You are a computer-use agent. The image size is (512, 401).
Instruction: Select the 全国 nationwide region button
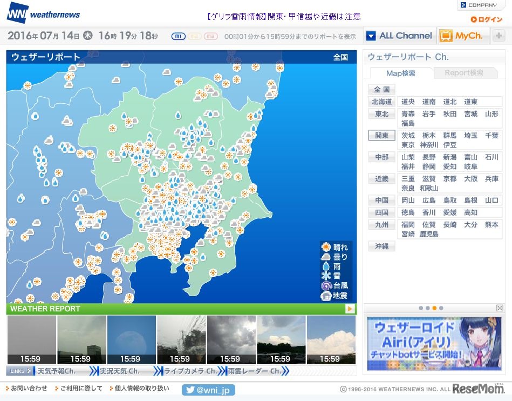(381, 90)
